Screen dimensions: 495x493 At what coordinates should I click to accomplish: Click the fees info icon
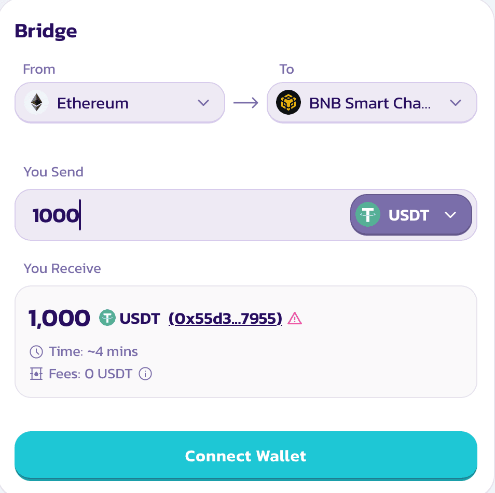click(146, 374)
